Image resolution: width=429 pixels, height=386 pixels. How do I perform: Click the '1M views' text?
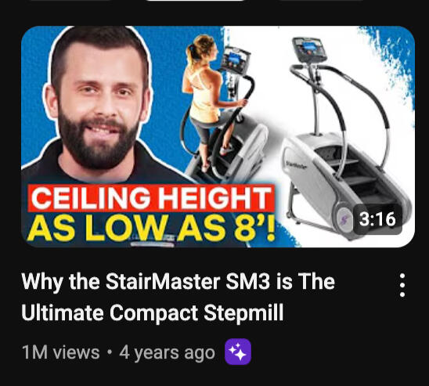click(61, 352)
